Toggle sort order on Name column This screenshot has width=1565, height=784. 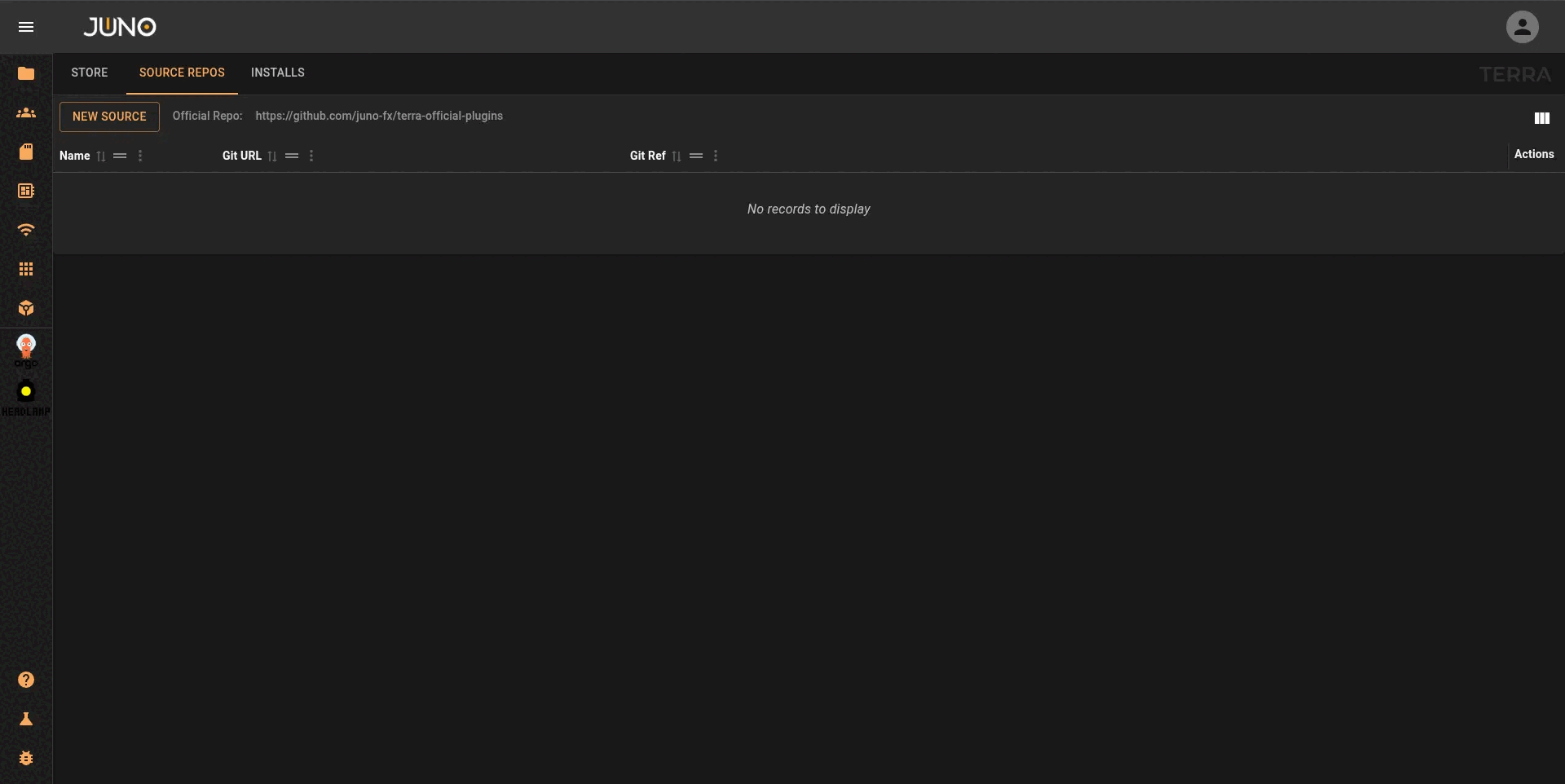tap(101, 156)
